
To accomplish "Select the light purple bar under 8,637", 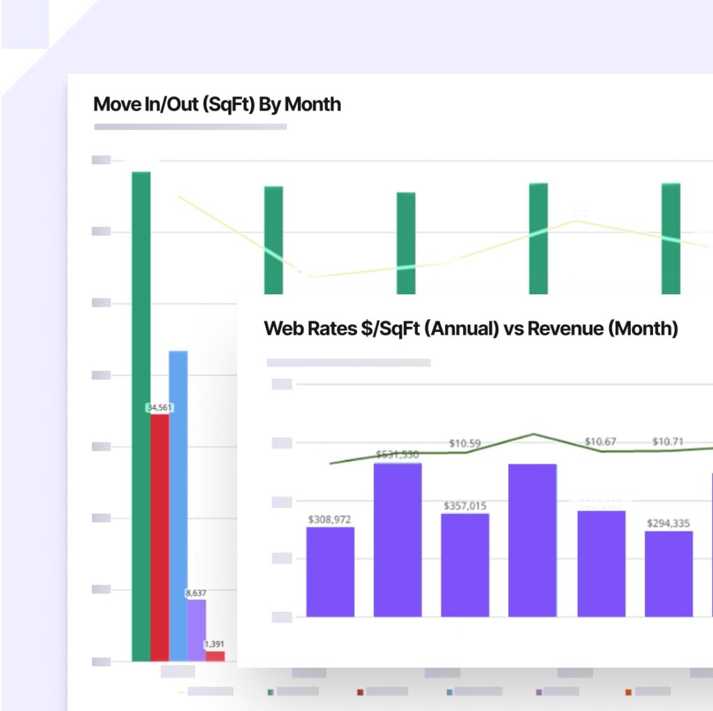I will pos(196,630).
